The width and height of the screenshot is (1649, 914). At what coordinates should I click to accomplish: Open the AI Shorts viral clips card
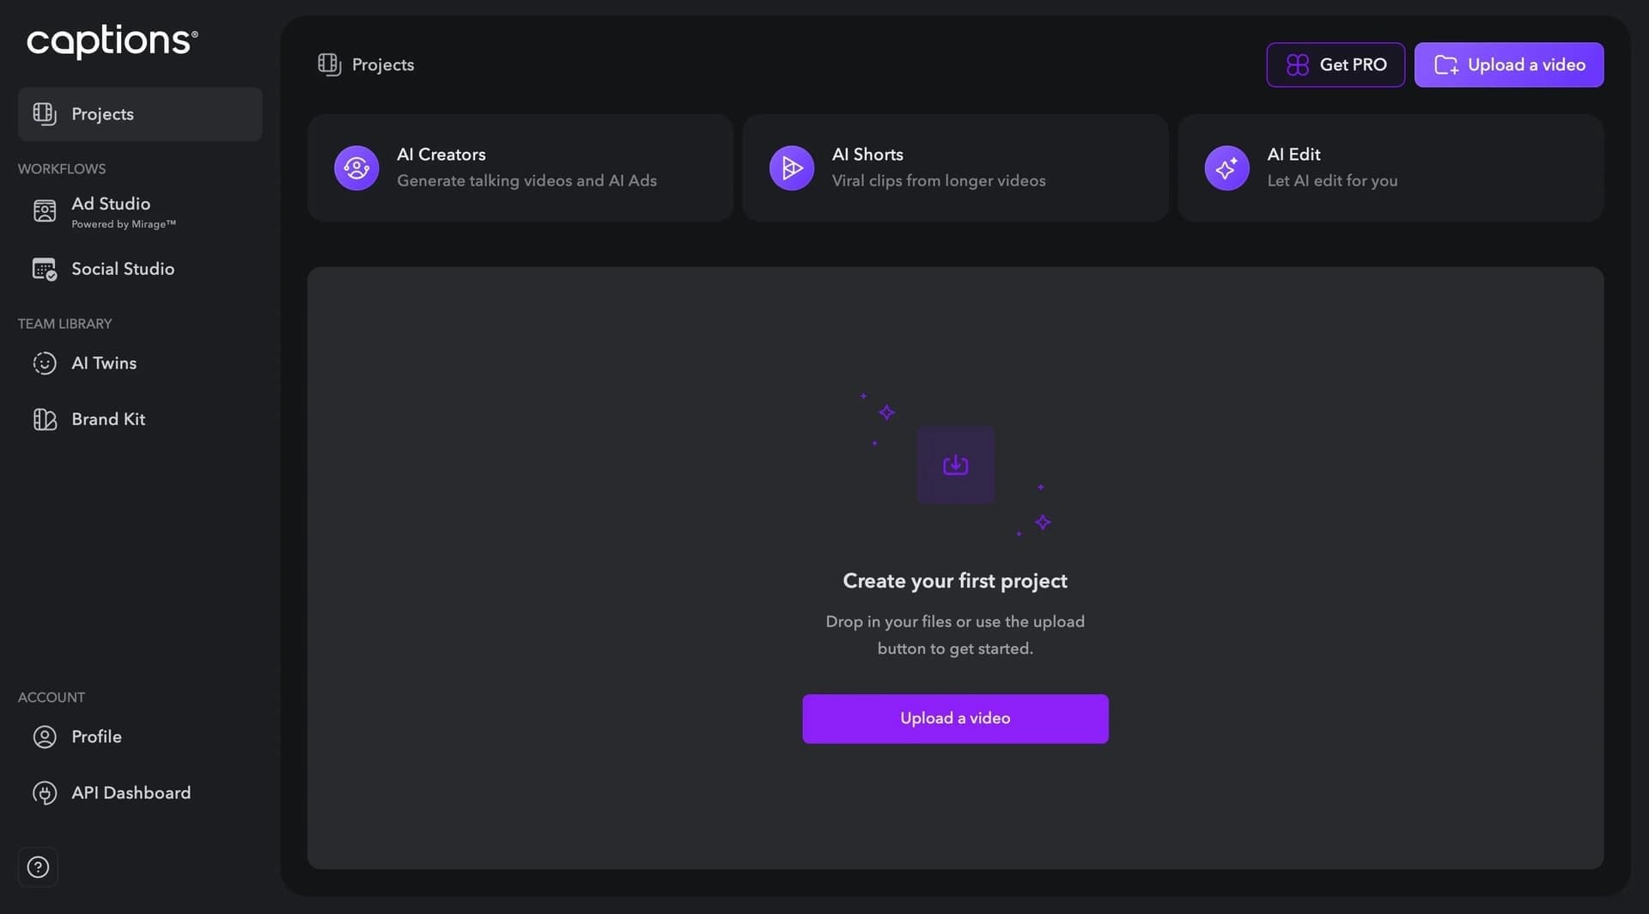[x=955, y=168]
